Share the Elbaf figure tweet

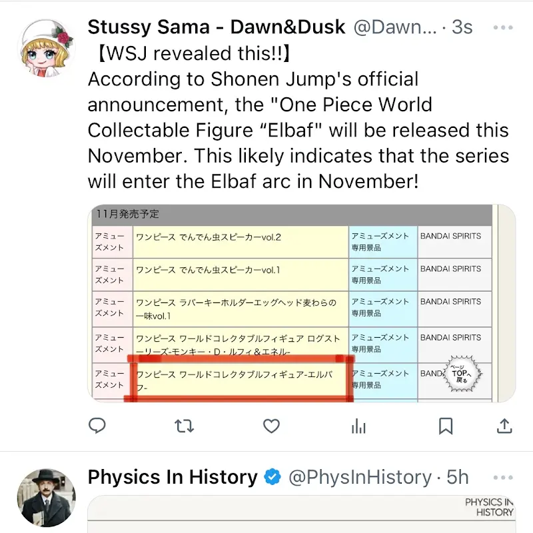point(504,426)
